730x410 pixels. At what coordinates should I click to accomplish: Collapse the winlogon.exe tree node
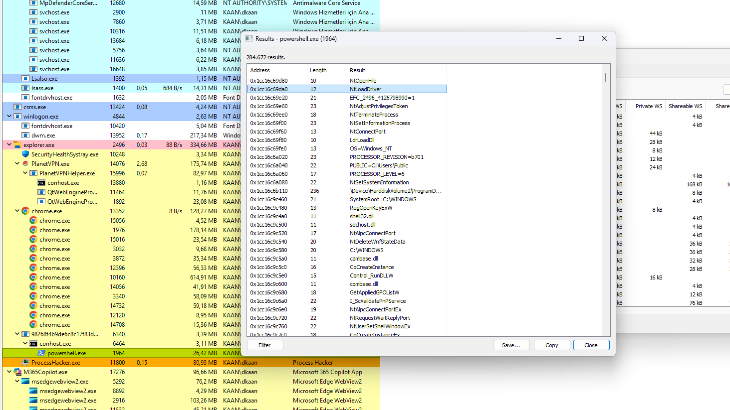(x=9, y=117)
